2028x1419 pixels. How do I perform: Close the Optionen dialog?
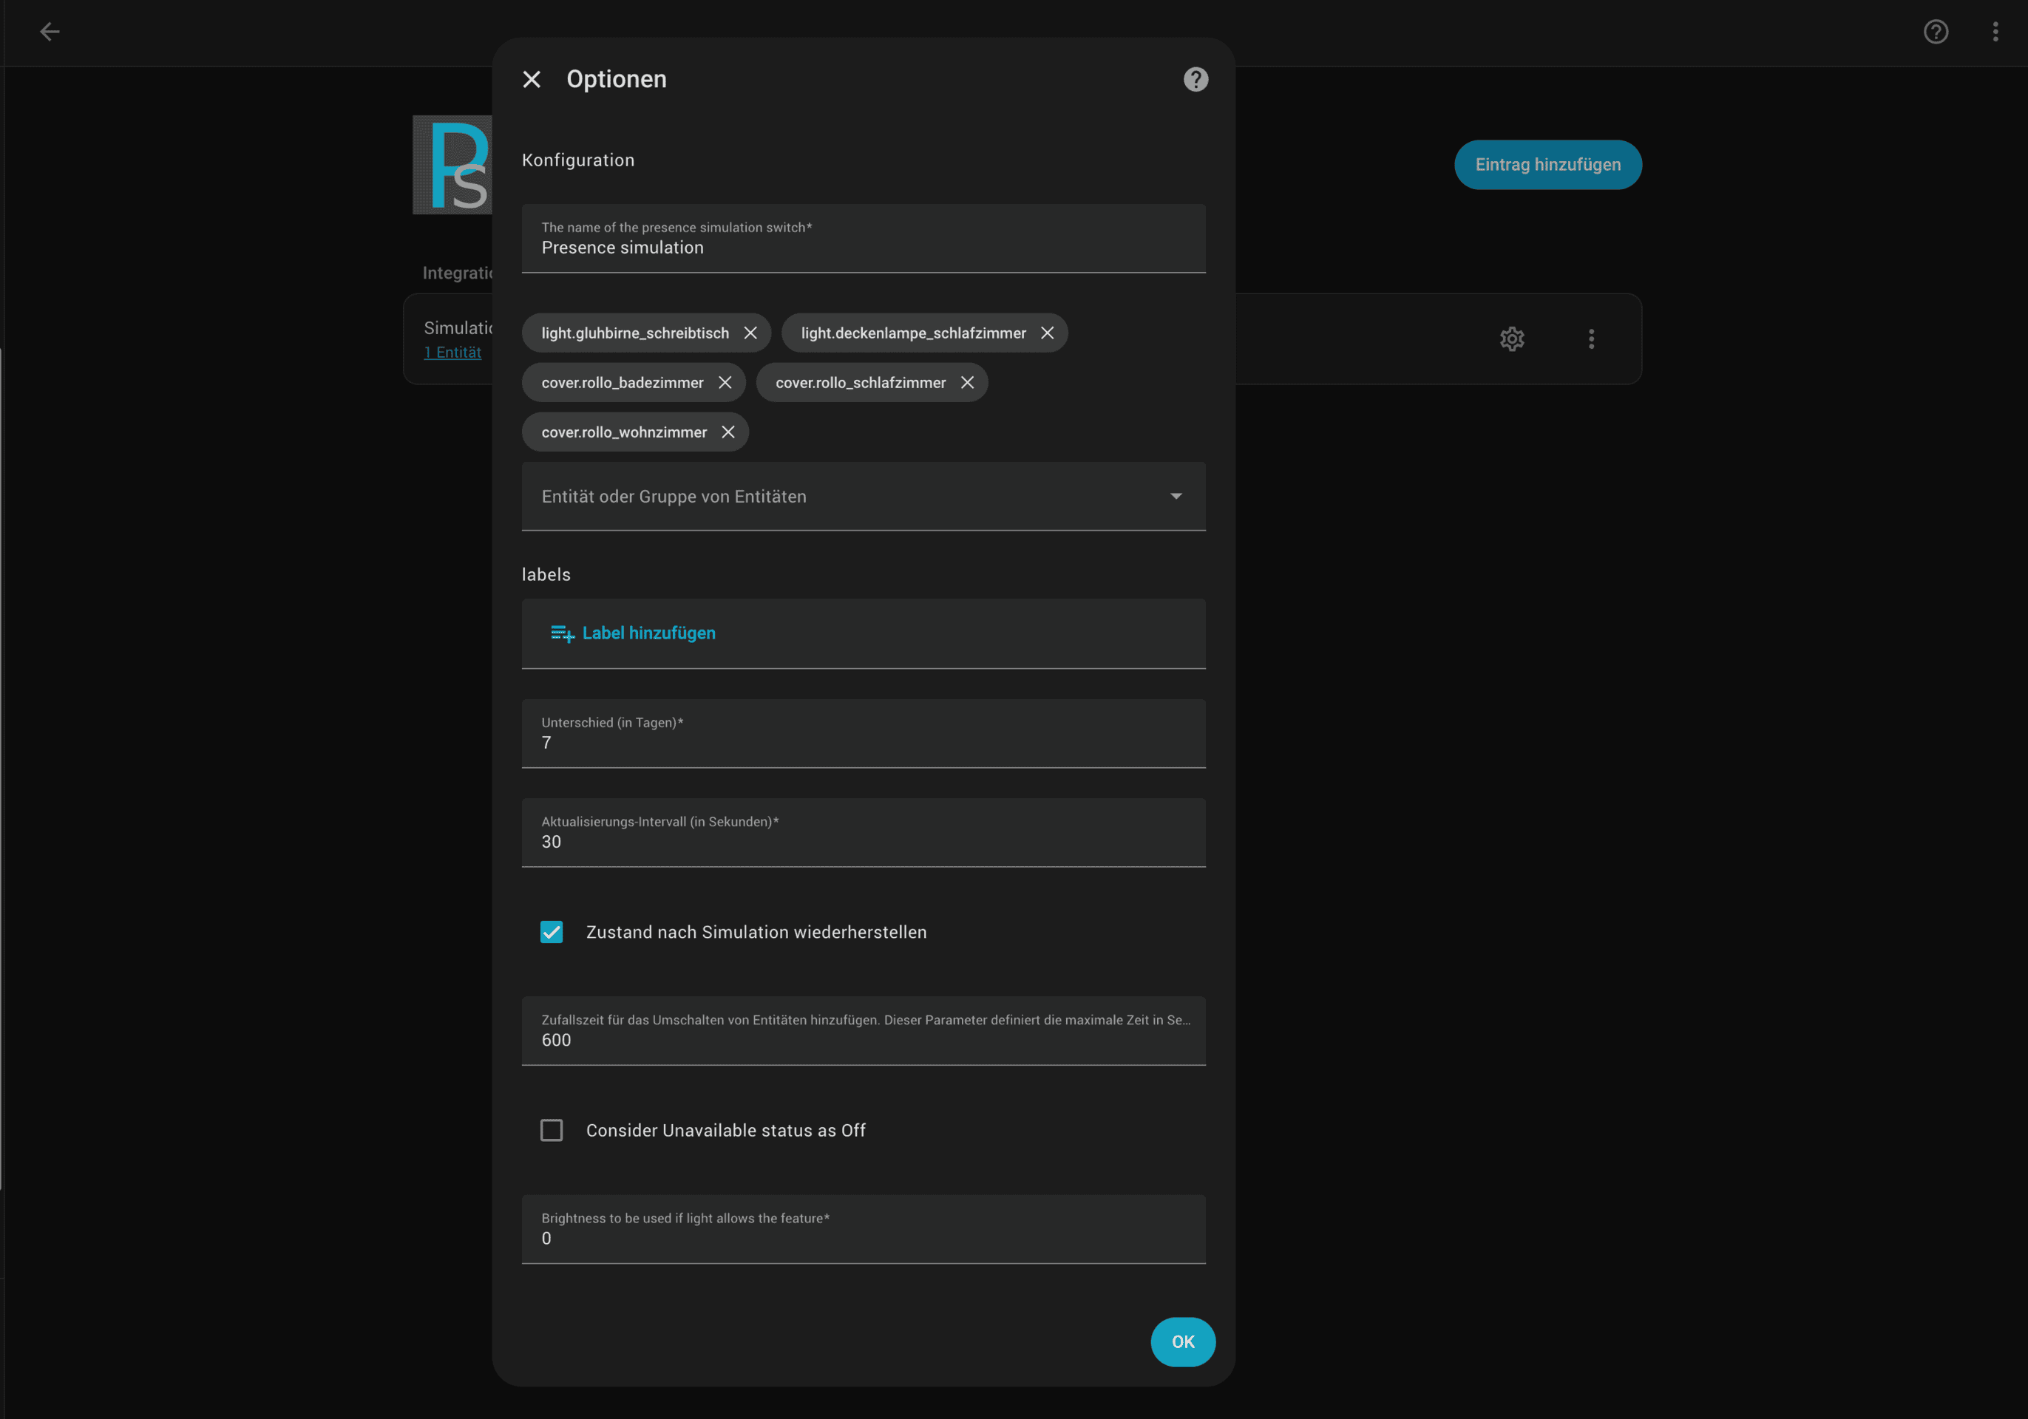pos(532,80)
